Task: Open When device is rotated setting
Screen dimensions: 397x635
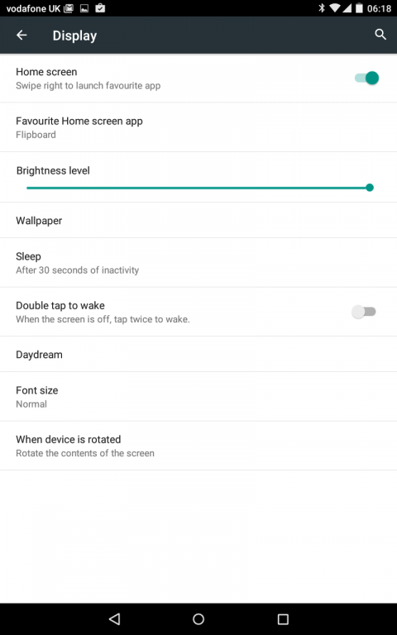Action: coord(198,446)
